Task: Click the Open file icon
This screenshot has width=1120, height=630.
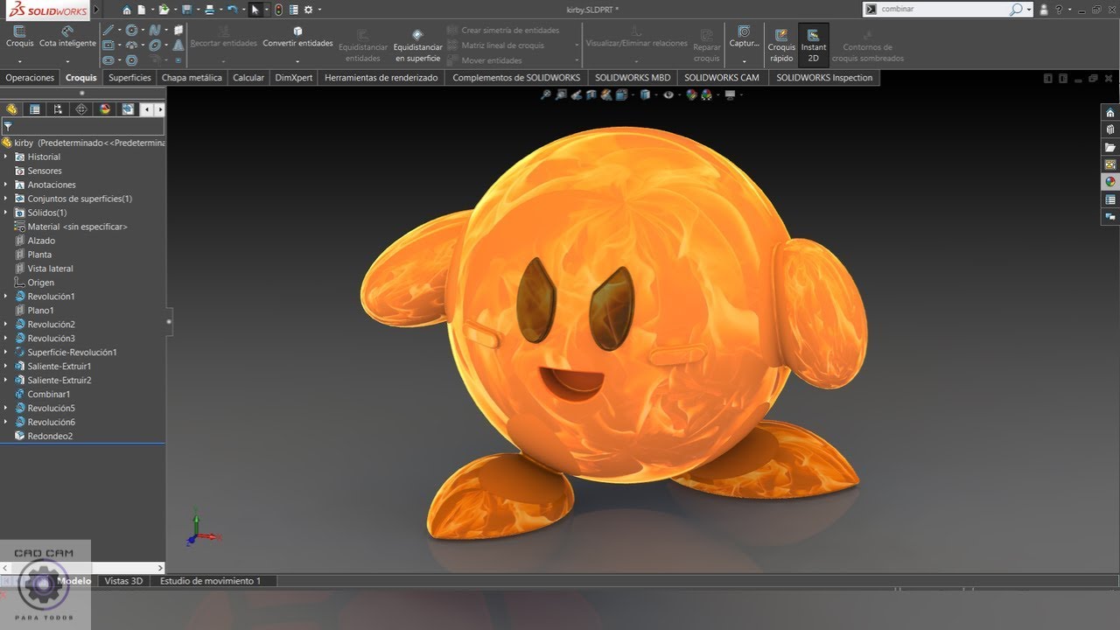Action: (164, 10)
